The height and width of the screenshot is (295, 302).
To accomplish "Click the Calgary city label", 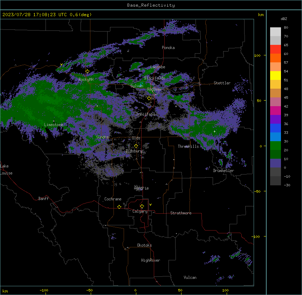I will pyautogui.click(x=140, y=211).
